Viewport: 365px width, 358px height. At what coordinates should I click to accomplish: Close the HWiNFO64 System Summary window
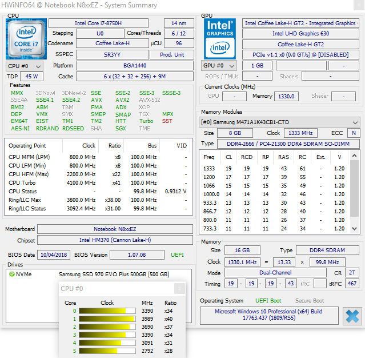359,5
